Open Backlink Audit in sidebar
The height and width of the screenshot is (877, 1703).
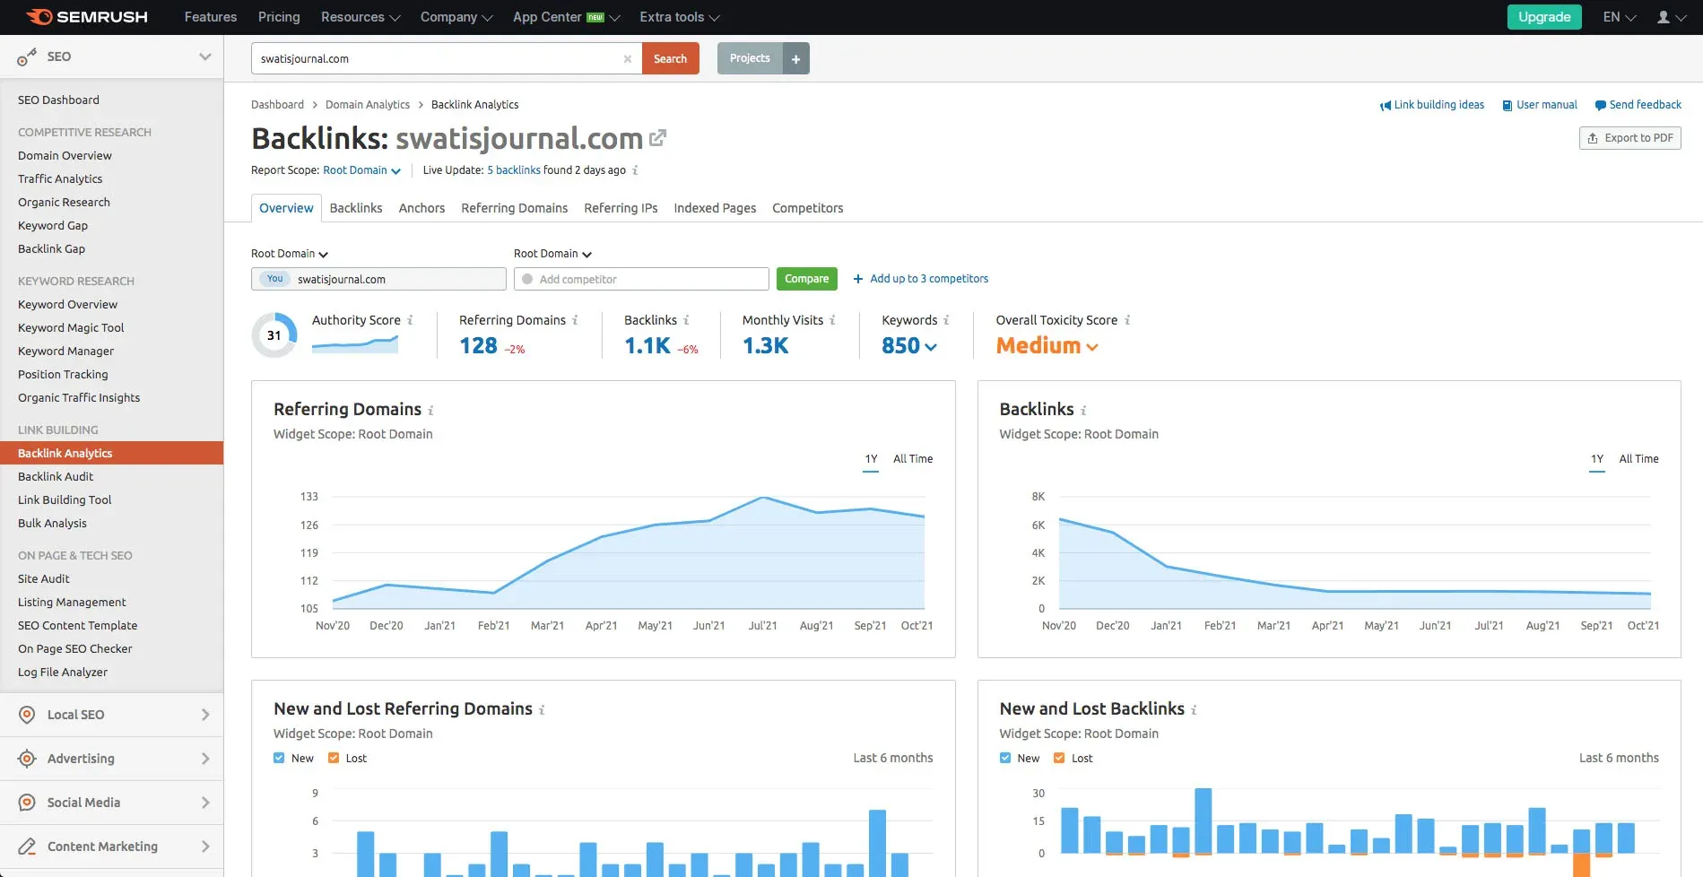tap(56, 477)
